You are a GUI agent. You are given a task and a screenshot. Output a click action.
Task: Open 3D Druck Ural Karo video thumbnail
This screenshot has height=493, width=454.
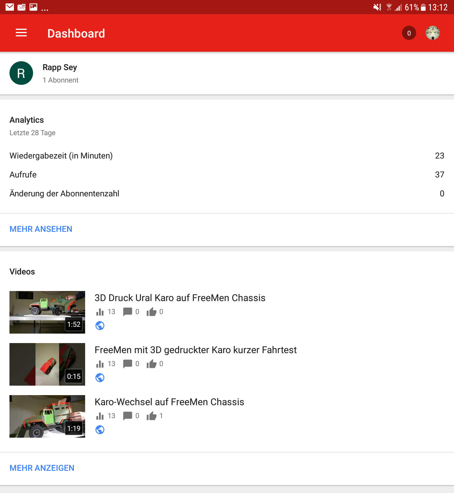coord(47,312)
